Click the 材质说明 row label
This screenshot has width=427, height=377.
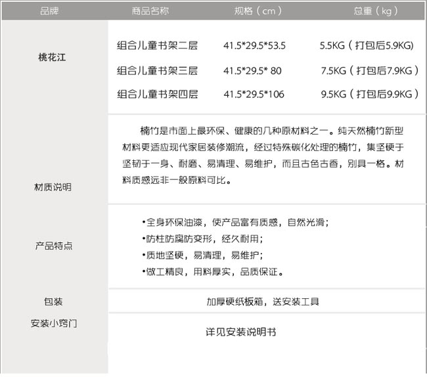point(53,187)
